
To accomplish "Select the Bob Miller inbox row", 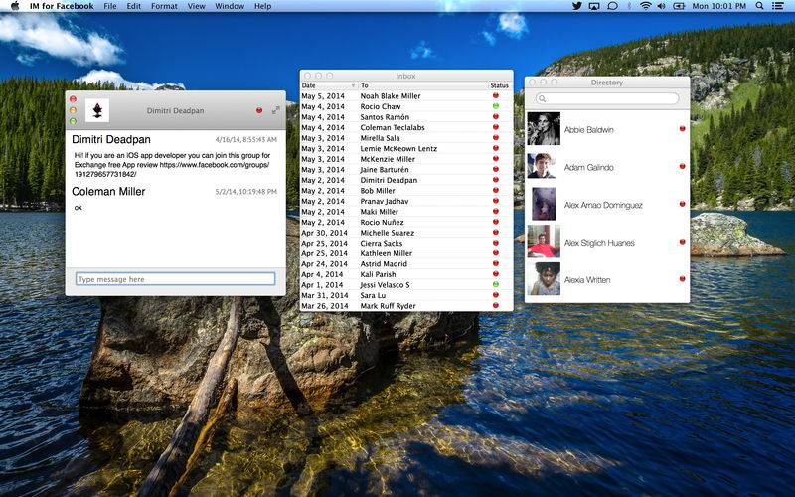I will 406,191.
